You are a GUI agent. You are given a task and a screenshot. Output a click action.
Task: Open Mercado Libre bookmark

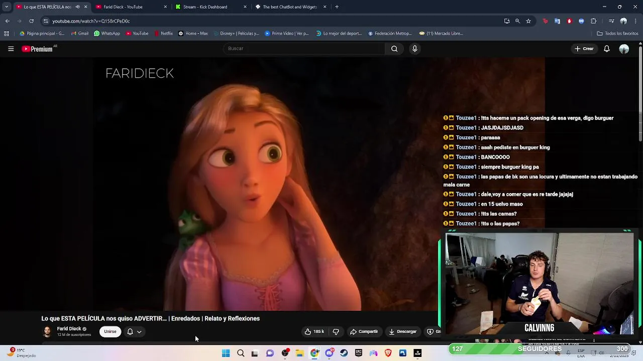point(441,34)
